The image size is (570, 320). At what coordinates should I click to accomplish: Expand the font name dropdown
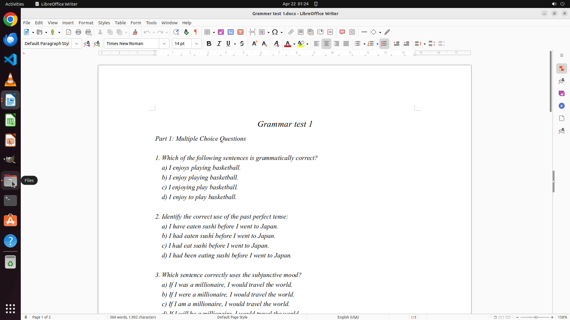pos(164,44)
